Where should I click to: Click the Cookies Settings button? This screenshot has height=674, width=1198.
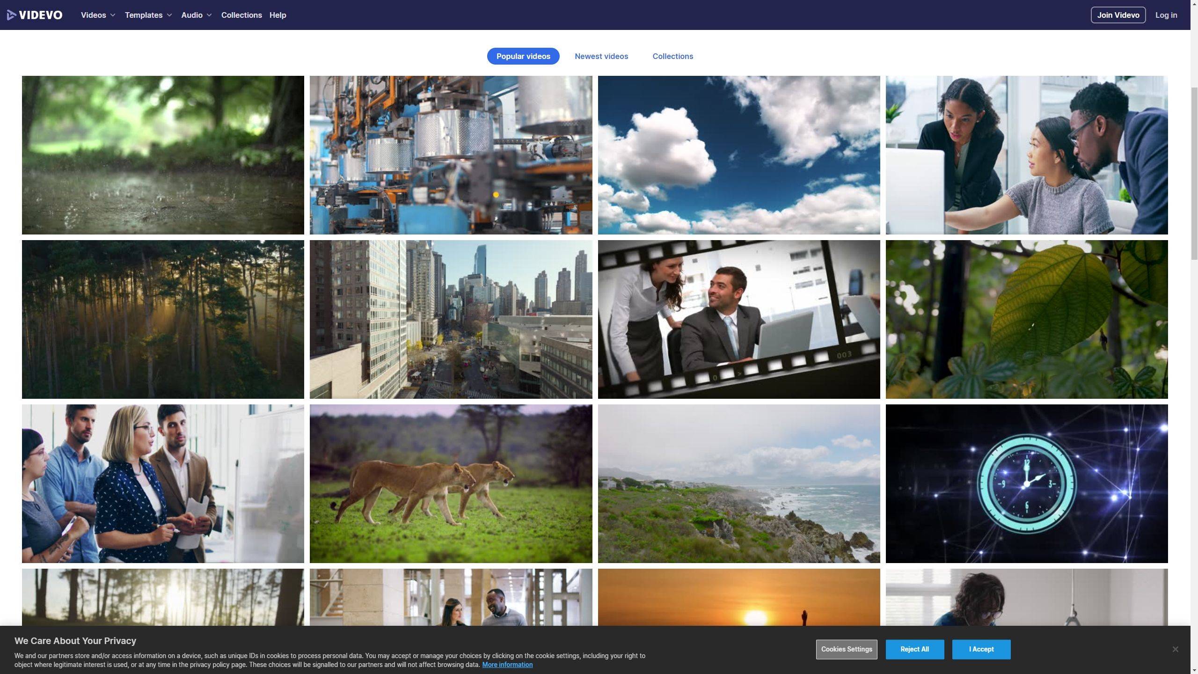847,649
